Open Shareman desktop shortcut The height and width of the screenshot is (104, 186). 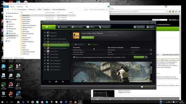(x=11, y=76)
